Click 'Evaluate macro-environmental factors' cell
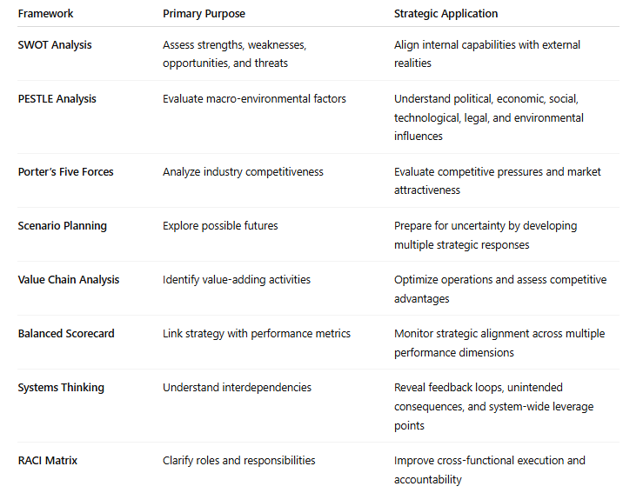Viewport: 623px width, 493px height. coord(254,99)
